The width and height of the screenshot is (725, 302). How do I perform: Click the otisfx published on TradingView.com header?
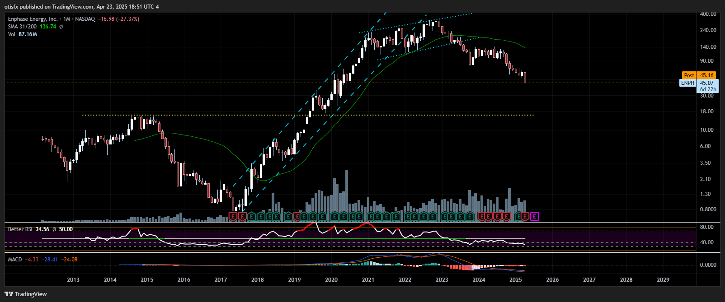pyautogui.click(x=81, y=7)
